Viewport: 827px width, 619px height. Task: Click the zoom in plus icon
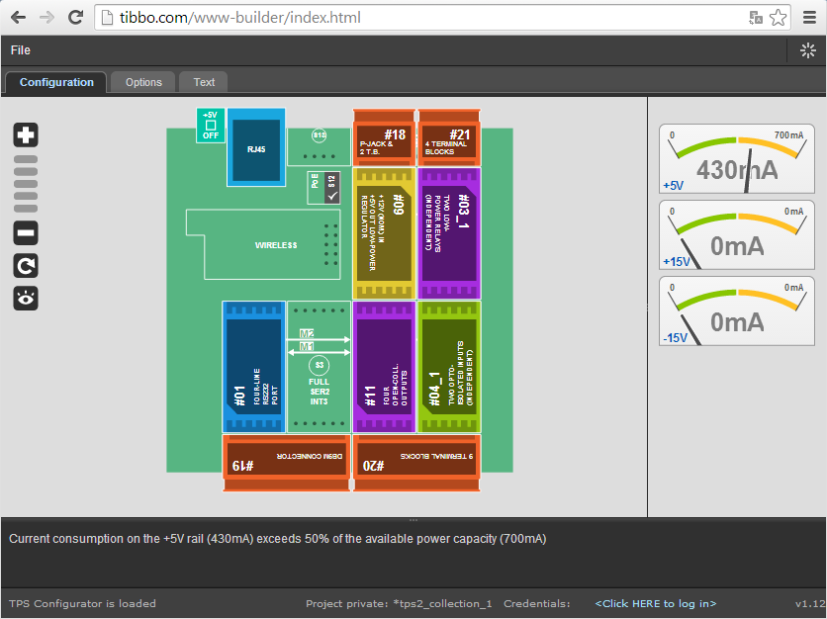point(26,135)
